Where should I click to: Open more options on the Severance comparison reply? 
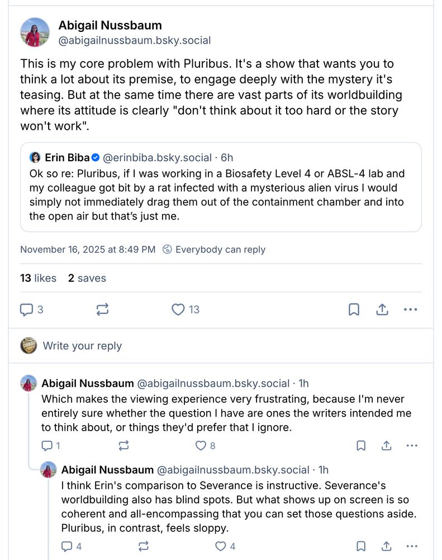click(412, 546)
